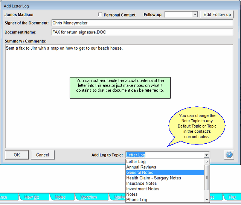The image size is (241, 205).
Task: Select Letter Log from the topic list
Action: 136,162
